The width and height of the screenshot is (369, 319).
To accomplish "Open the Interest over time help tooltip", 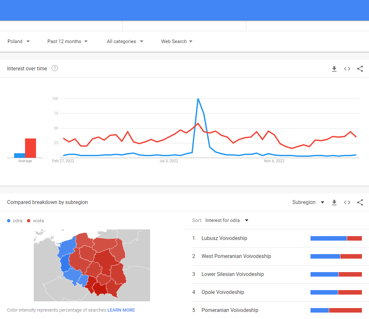I will click(x=55, y=68).
